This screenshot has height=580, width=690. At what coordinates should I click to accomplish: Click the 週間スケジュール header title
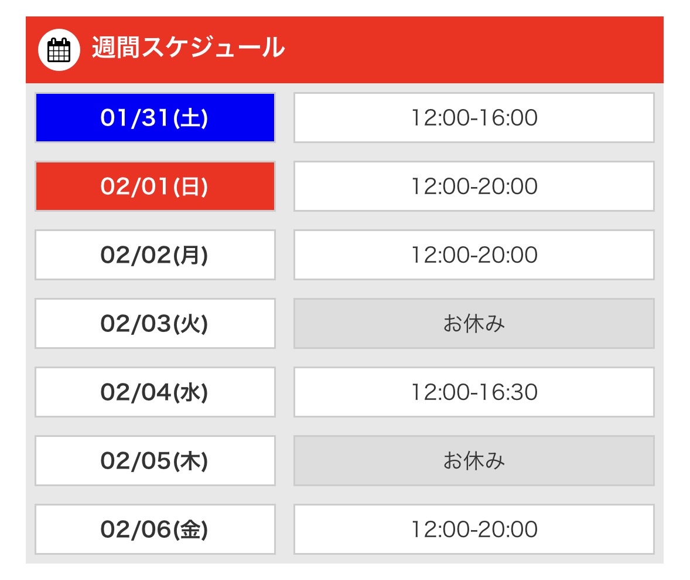tap(188, 48)
